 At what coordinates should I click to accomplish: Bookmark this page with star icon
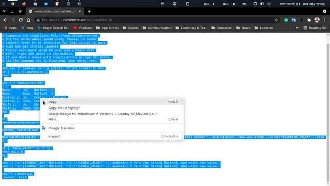pos(276,20)
